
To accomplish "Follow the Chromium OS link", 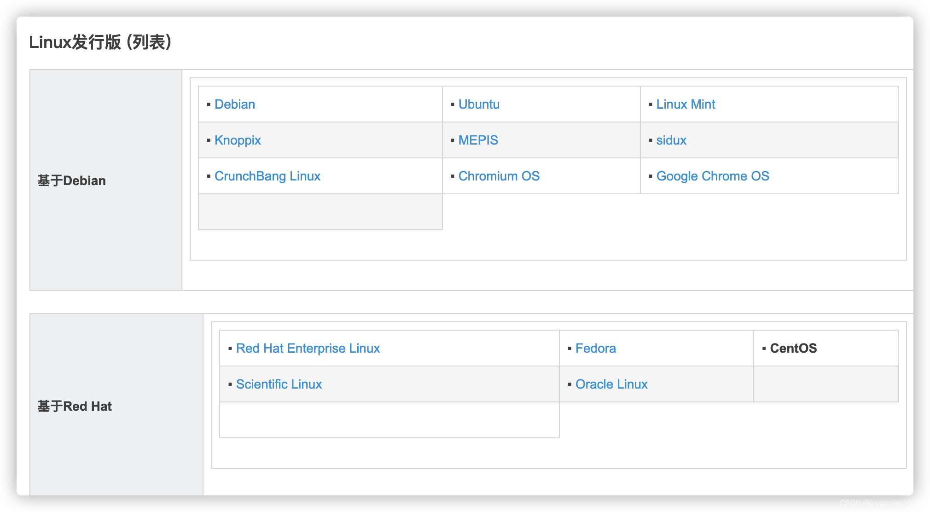I will (499, 176).
